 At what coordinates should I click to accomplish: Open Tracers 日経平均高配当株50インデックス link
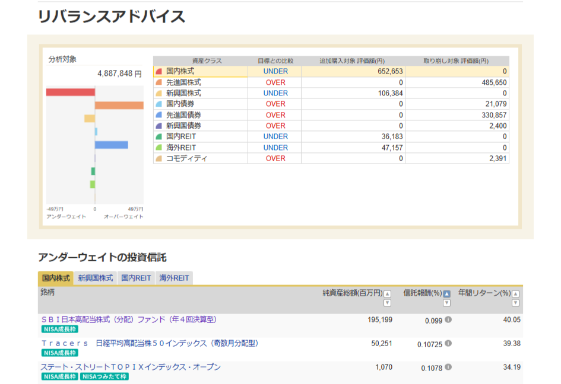point(150,343)
